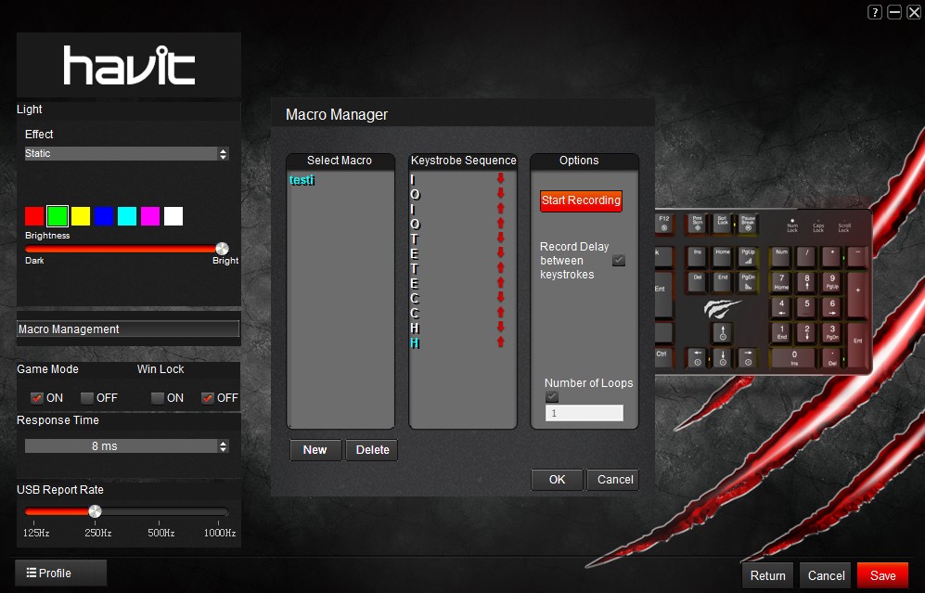Click the PgUp key on keyboard image
925x593 pixels.
[x=748, y=252]
